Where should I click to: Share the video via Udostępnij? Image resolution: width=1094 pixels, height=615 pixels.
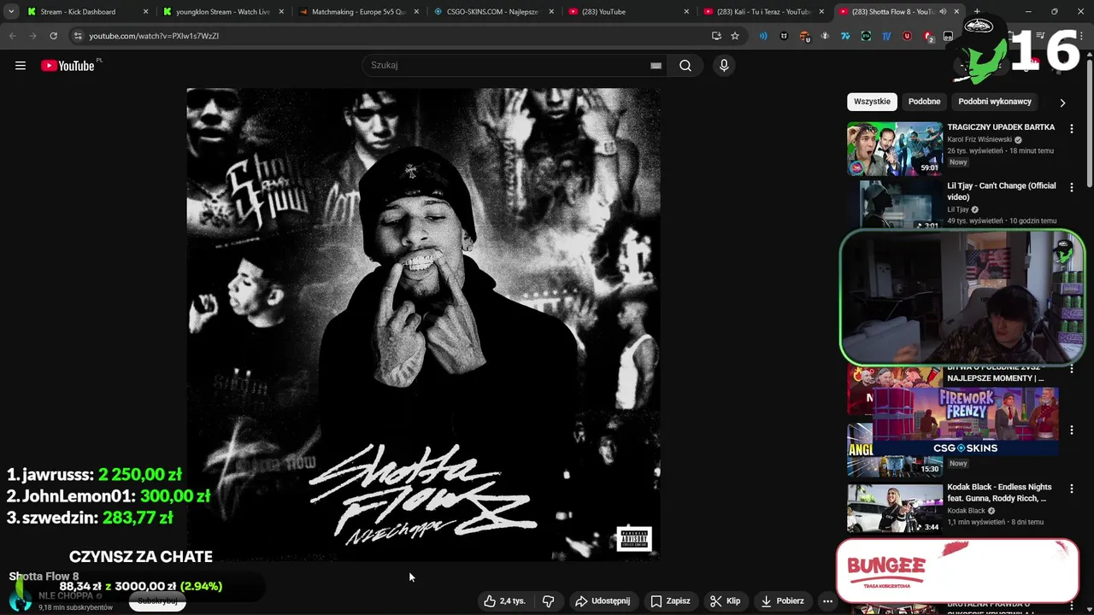pyautogui.click(x=603, y=601)
